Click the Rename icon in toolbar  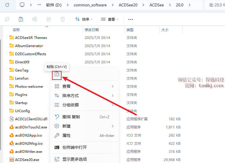(35, 19)
